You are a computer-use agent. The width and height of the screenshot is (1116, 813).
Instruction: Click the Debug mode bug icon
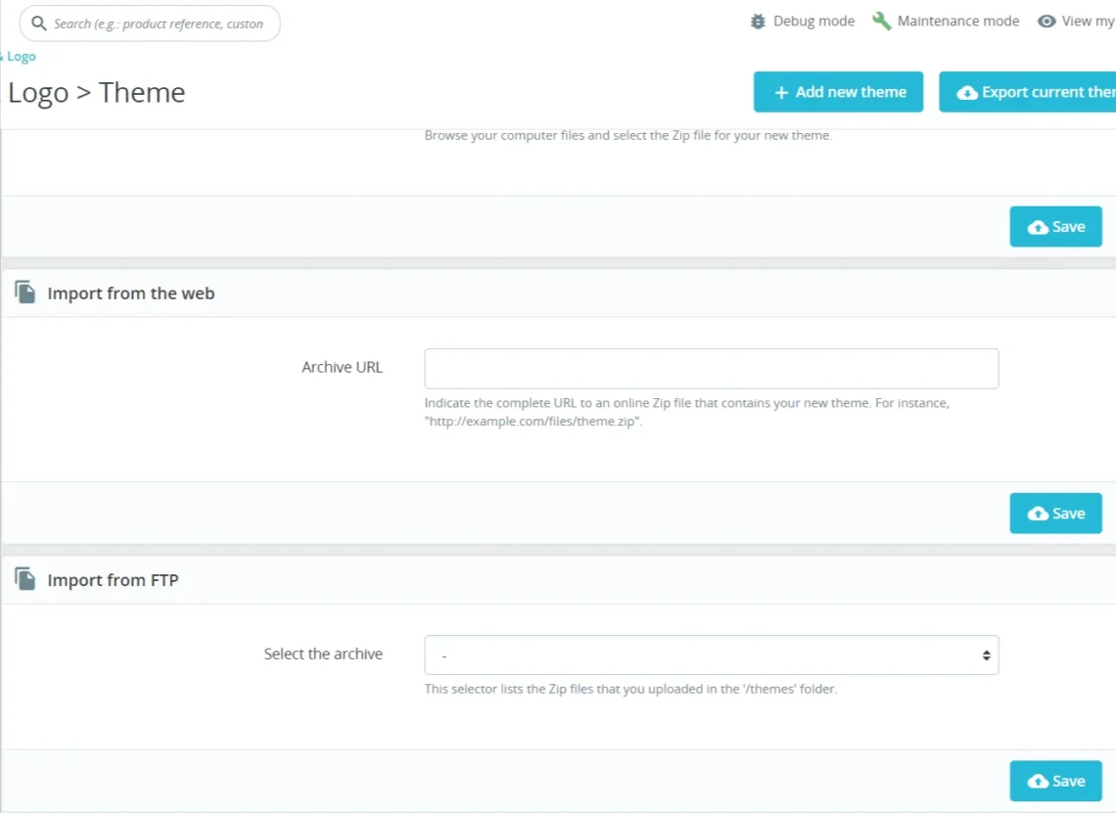pyautogui.click(x=758, y=22)
